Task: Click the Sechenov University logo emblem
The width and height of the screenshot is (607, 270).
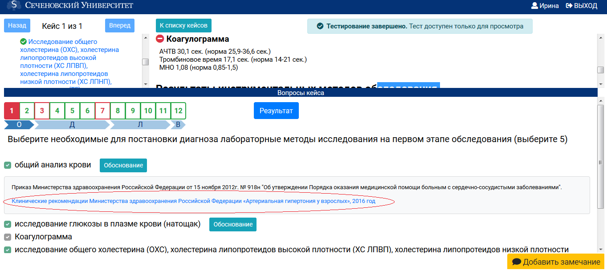Action: tap(13, 6)
